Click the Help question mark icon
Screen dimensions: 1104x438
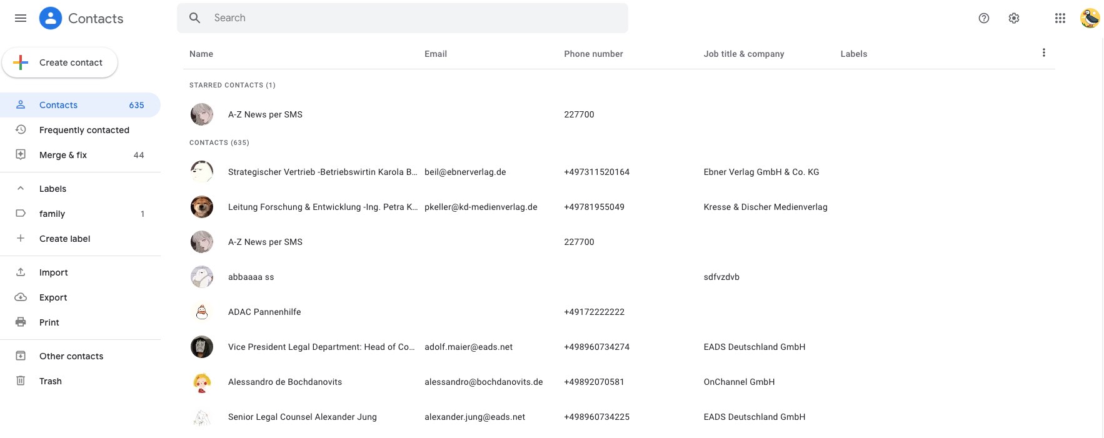984,18
